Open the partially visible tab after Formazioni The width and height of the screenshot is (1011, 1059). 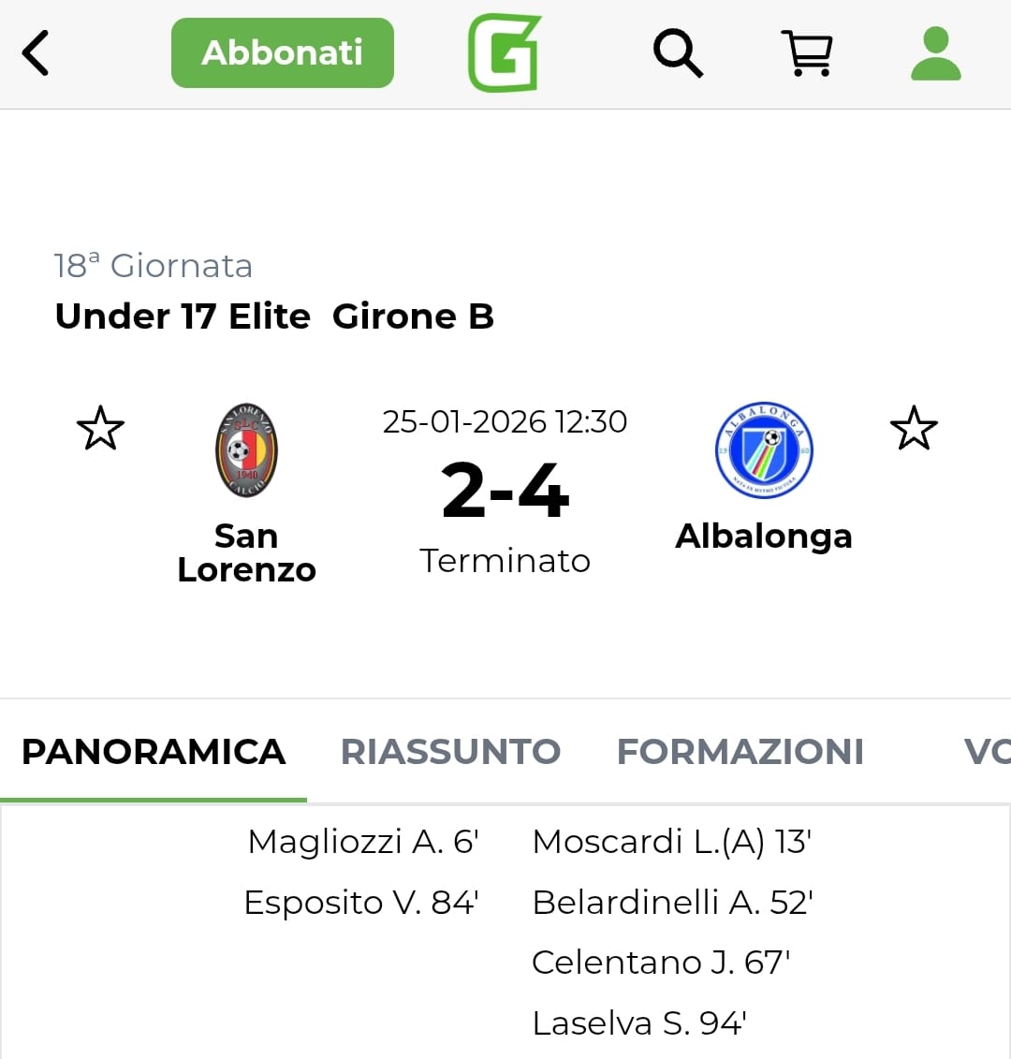pyautogui.click(x=986, y=752)
